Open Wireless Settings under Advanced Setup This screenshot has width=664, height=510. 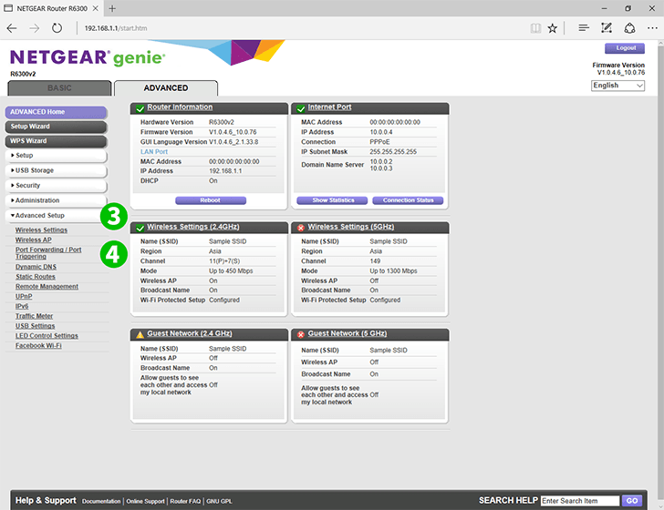42,230
